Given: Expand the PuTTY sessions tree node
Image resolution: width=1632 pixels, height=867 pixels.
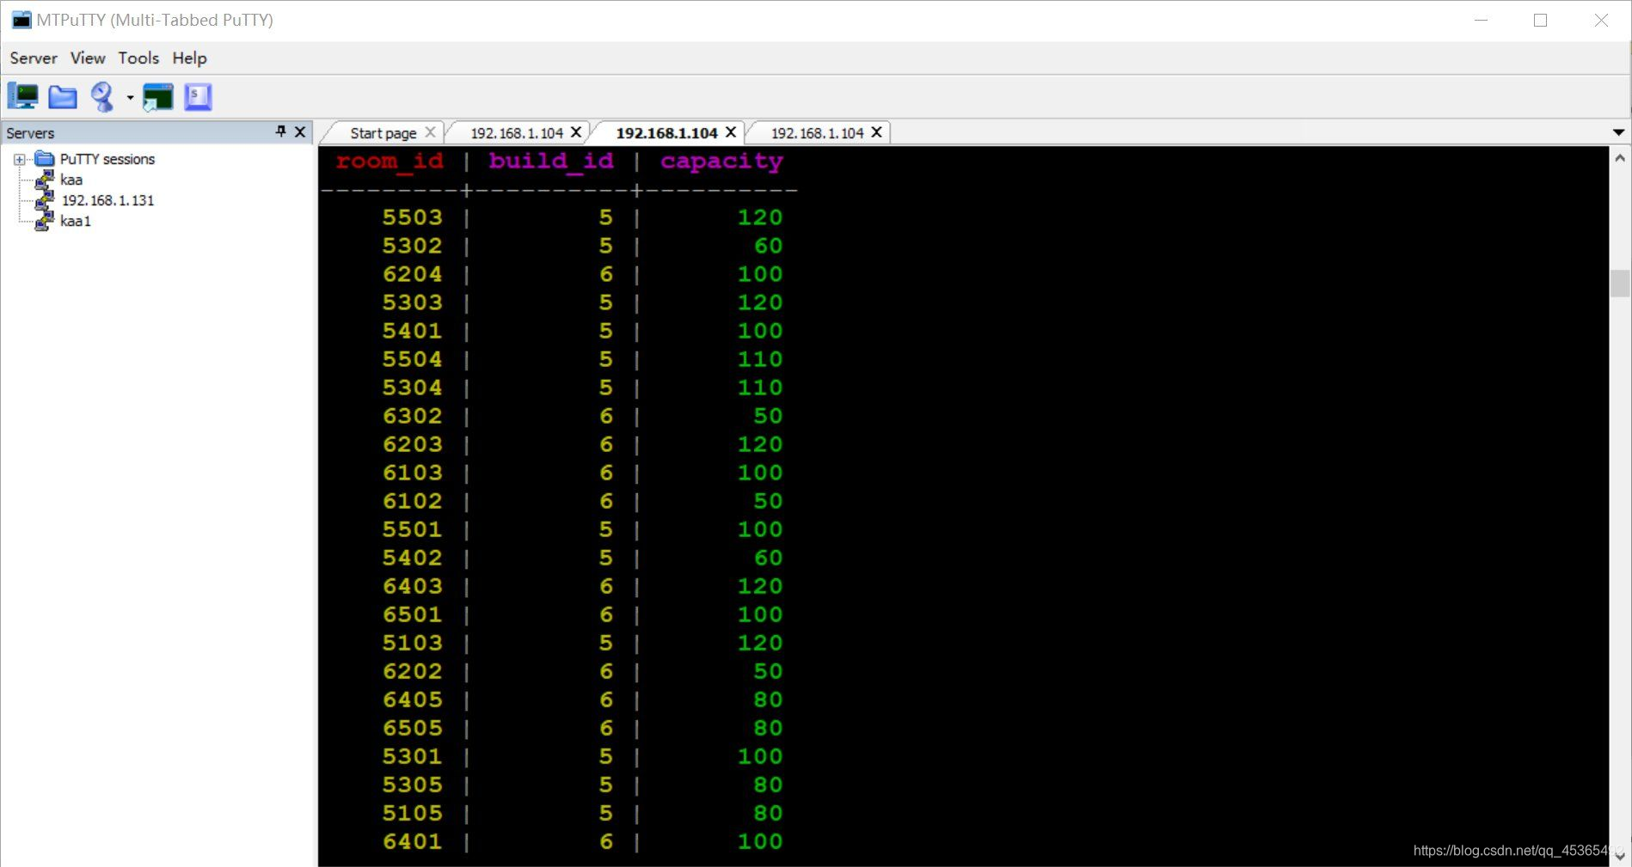Looking at the screenshot, I should 19,160.
